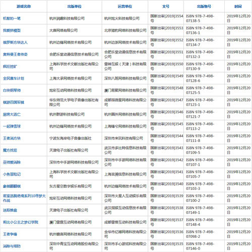252x252 pixels.
Task: Click the 时间 column header
Action: click(x=238, y=7)
